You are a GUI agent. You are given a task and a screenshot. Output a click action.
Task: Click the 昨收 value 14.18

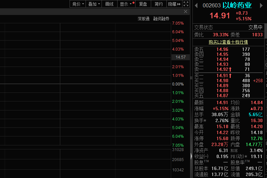[257, 132]
